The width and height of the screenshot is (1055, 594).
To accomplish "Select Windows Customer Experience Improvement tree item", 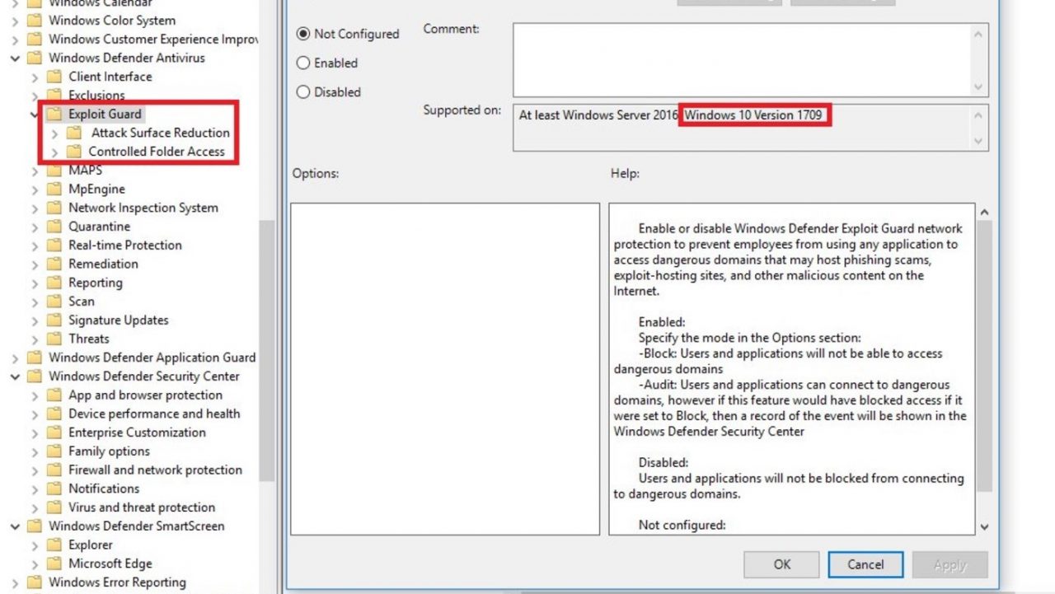I will pyautogui.click(x=152, y=39).
